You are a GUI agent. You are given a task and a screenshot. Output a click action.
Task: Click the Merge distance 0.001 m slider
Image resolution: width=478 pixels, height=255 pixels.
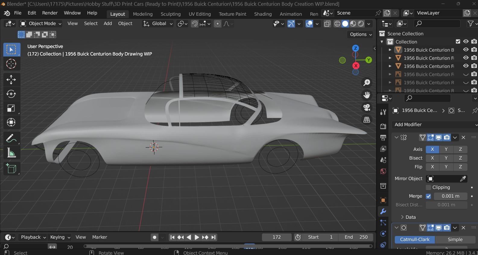click(450, 196)
